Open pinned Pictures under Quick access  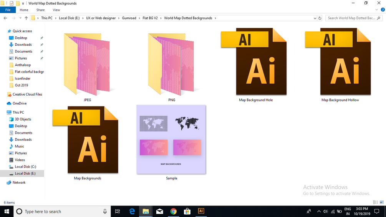(x=21, y=58)
